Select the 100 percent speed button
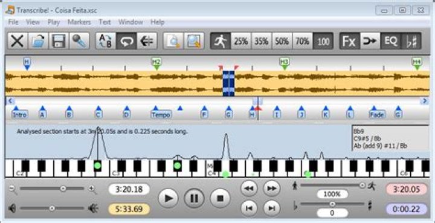This screenshot has width=435, height=223. pyautogui.click(x=323, y=41)
